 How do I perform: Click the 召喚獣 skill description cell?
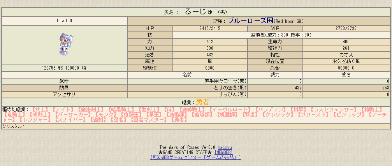click(x=281, y=35)
